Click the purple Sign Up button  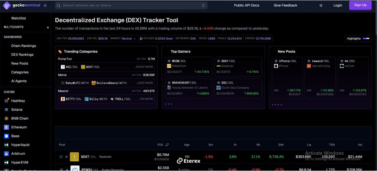[x=360, y=5]
